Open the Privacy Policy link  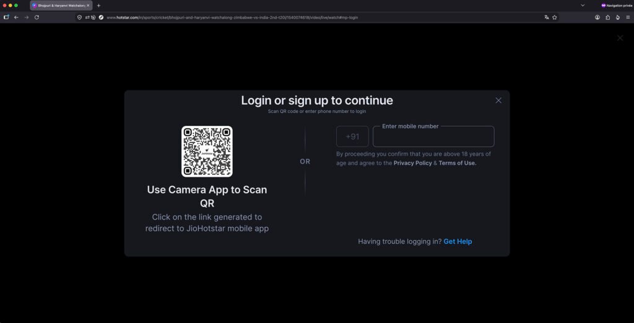(x=412, y=163)
